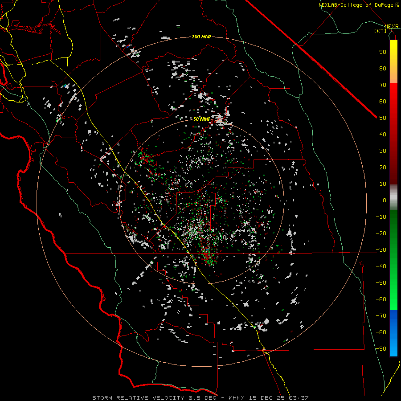Image resolution: width=401 pixels, height=401 pixels.
Task: Click the blue band at bottom of color bar
Action: tap(393, 333)
